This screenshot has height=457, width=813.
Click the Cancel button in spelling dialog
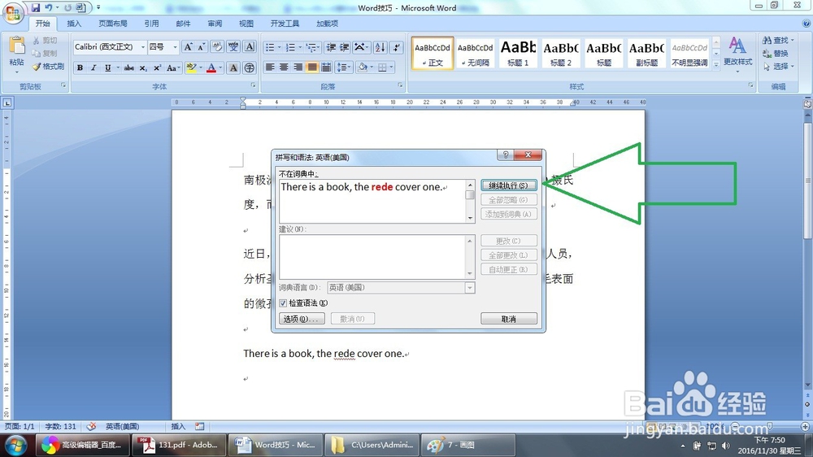point(509,319)
